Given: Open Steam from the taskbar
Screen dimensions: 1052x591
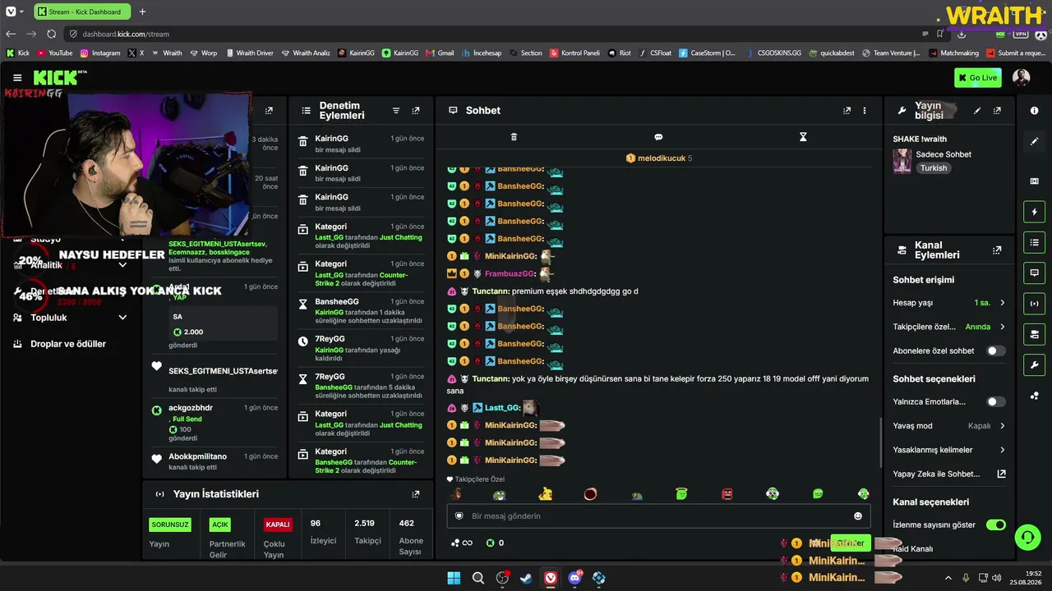Looking at the screenshot, I should pyautogui.click(x=526, y=578).
